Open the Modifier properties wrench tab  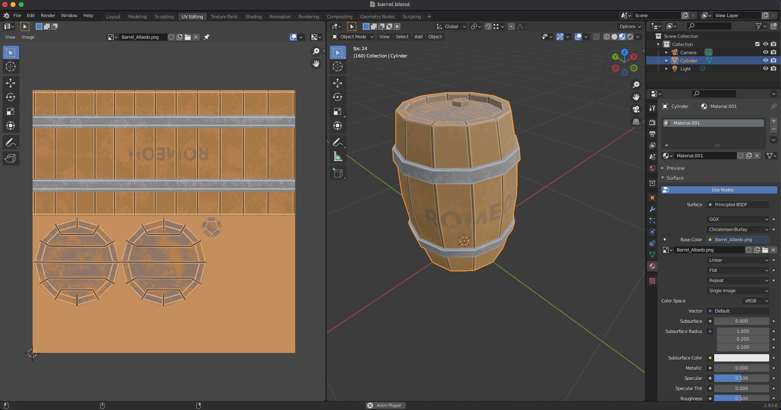(652, 209)
